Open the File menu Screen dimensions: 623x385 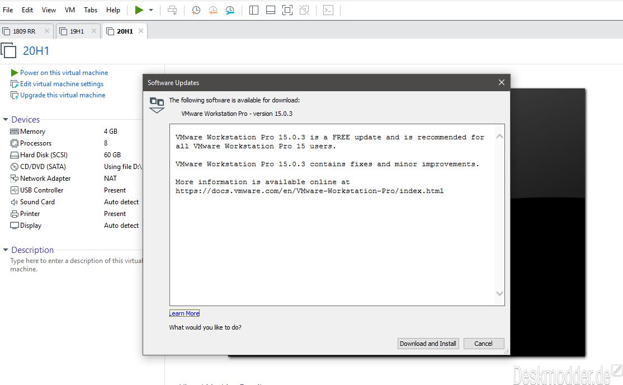coord(8,10)
